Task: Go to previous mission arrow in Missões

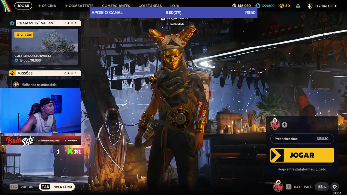Action: click(65, 73)
